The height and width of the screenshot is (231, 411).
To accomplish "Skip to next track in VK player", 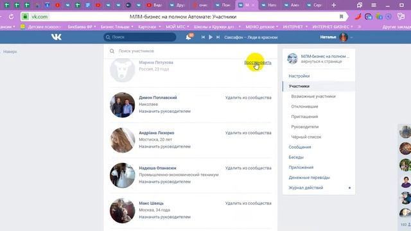I will 218,37.
